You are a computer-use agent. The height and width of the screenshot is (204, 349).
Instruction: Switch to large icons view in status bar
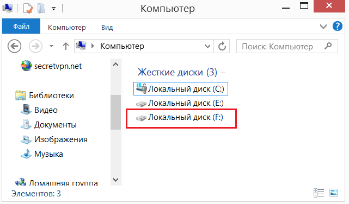click(x=334, y=193)
